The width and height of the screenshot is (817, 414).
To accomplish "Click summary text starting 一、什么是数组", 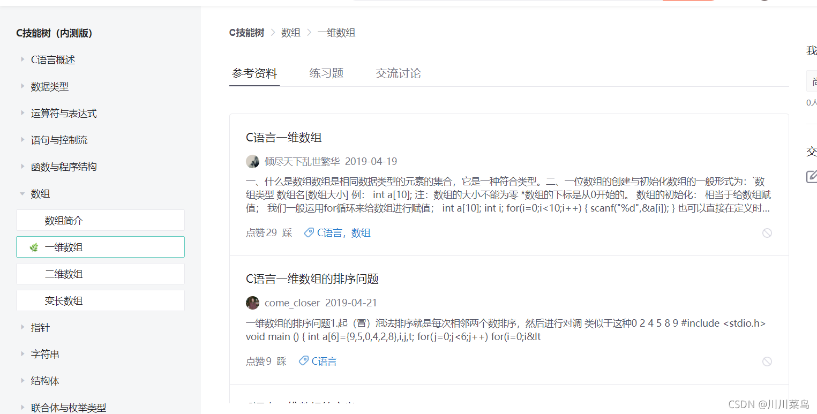I will [x=508, y=195].
